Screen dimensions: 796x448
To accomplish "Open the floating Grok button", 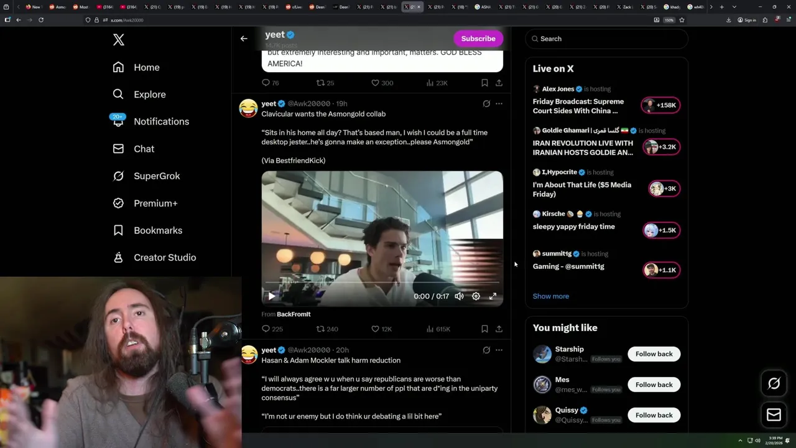I will [x=774, y=384].
